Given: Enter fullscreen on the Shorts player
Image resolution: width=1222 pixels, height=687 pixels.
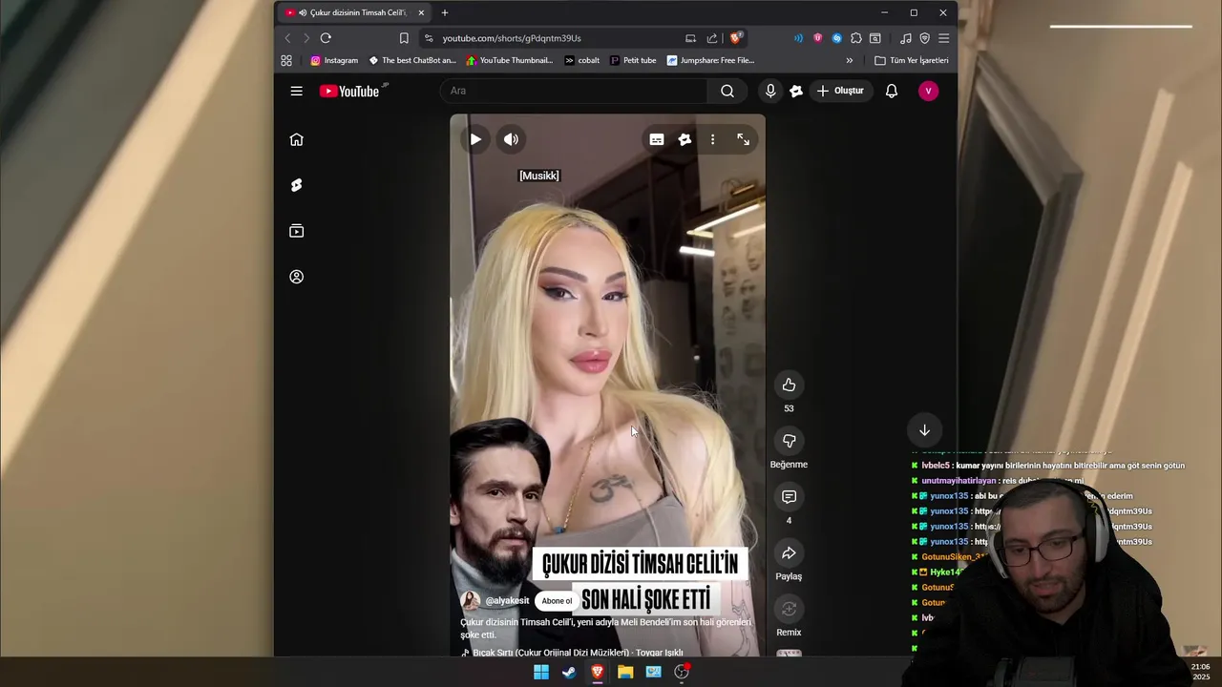Looking at the screenshot, I should 743,139.
